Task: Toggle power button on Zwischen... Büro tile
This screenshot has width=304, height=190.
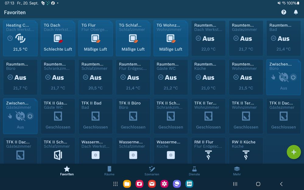Action: click(x=293, y=77)
